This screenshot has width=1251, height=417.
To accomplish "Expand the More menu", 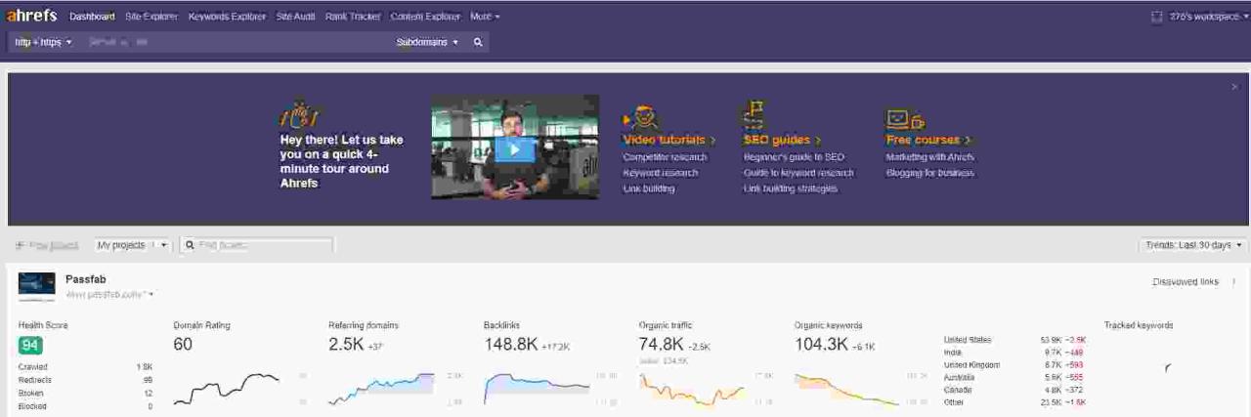I will point(485,17).
